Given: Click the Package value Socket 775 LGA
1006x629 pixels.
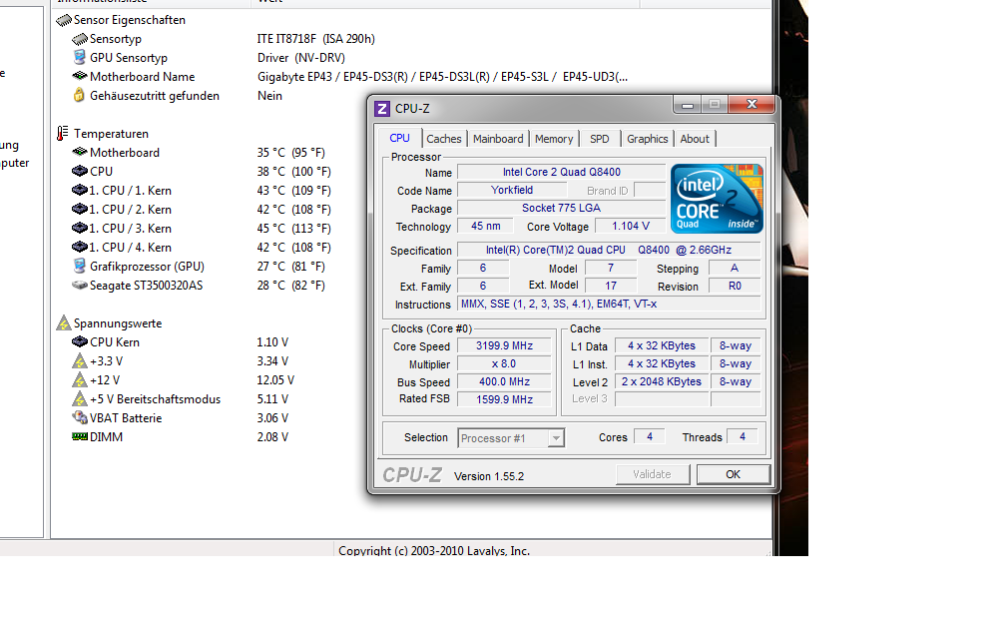Looking at the screenshot, I should 561,208.
